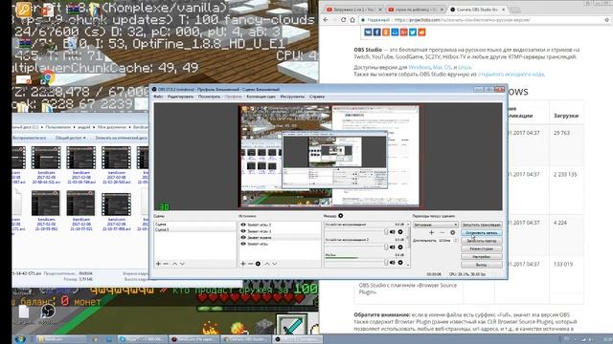Open the Справка menu in OBS
Screen dimensions: 613x344
pyautogui.click(x=317, y=97)
